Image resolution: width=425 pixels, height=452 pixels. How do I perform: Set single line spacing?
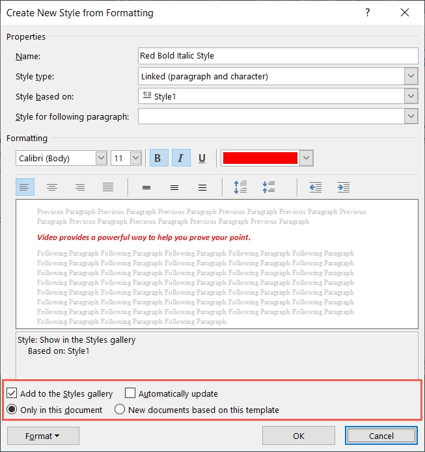(x=146, y=188)
